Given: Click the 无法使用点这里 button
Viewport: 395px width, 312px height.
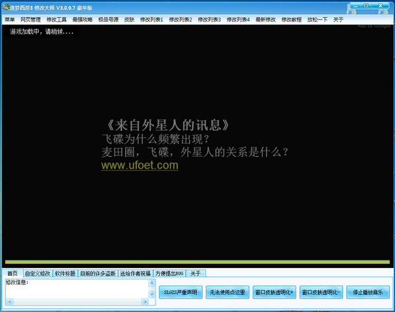Looking at the screenshot, I should 227,292.
